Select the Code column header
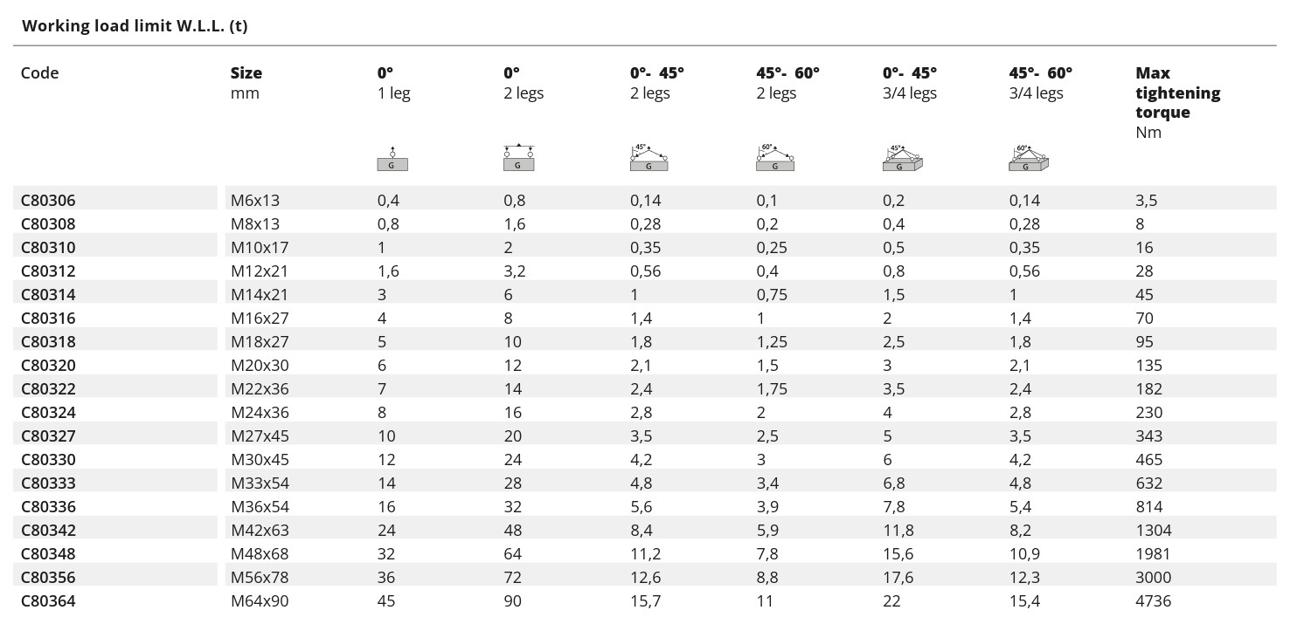The height and width of the screenshot is (624, 1304). (40, 73)
